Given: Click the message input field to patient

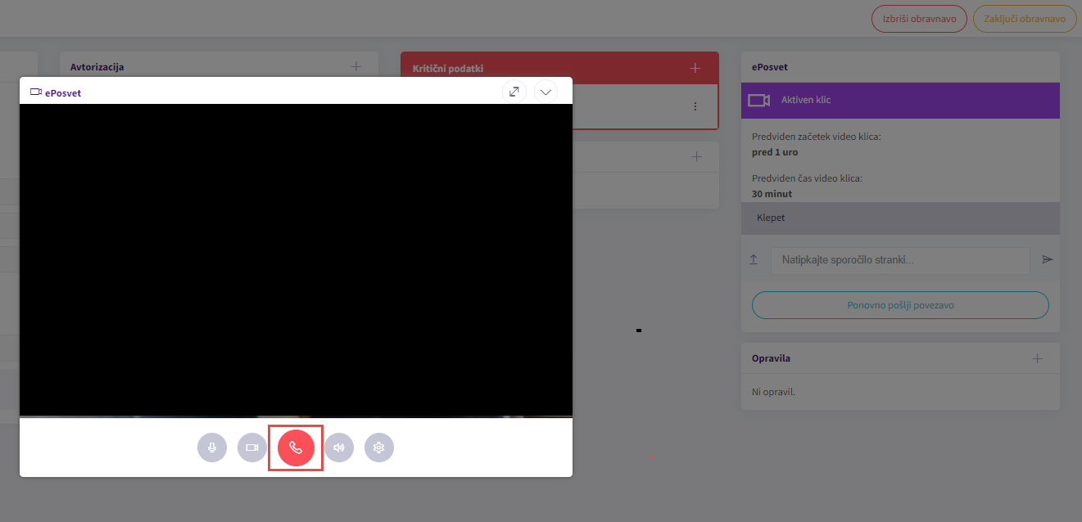Looking at the screenshot, I should [899, 260].
